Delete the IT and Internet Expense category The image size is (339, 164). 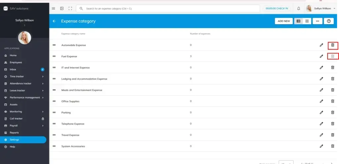point(333,67)
